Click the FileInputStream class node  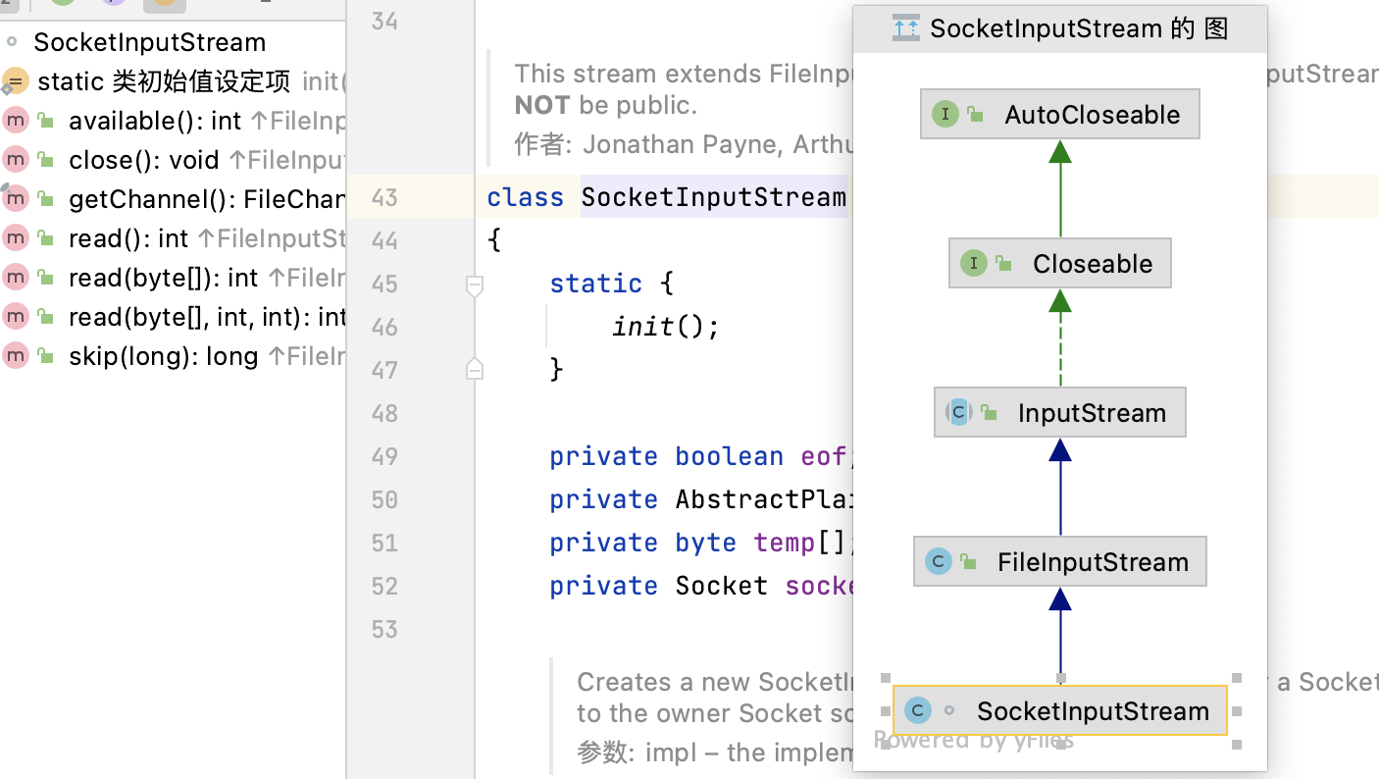pos(1059,562)
